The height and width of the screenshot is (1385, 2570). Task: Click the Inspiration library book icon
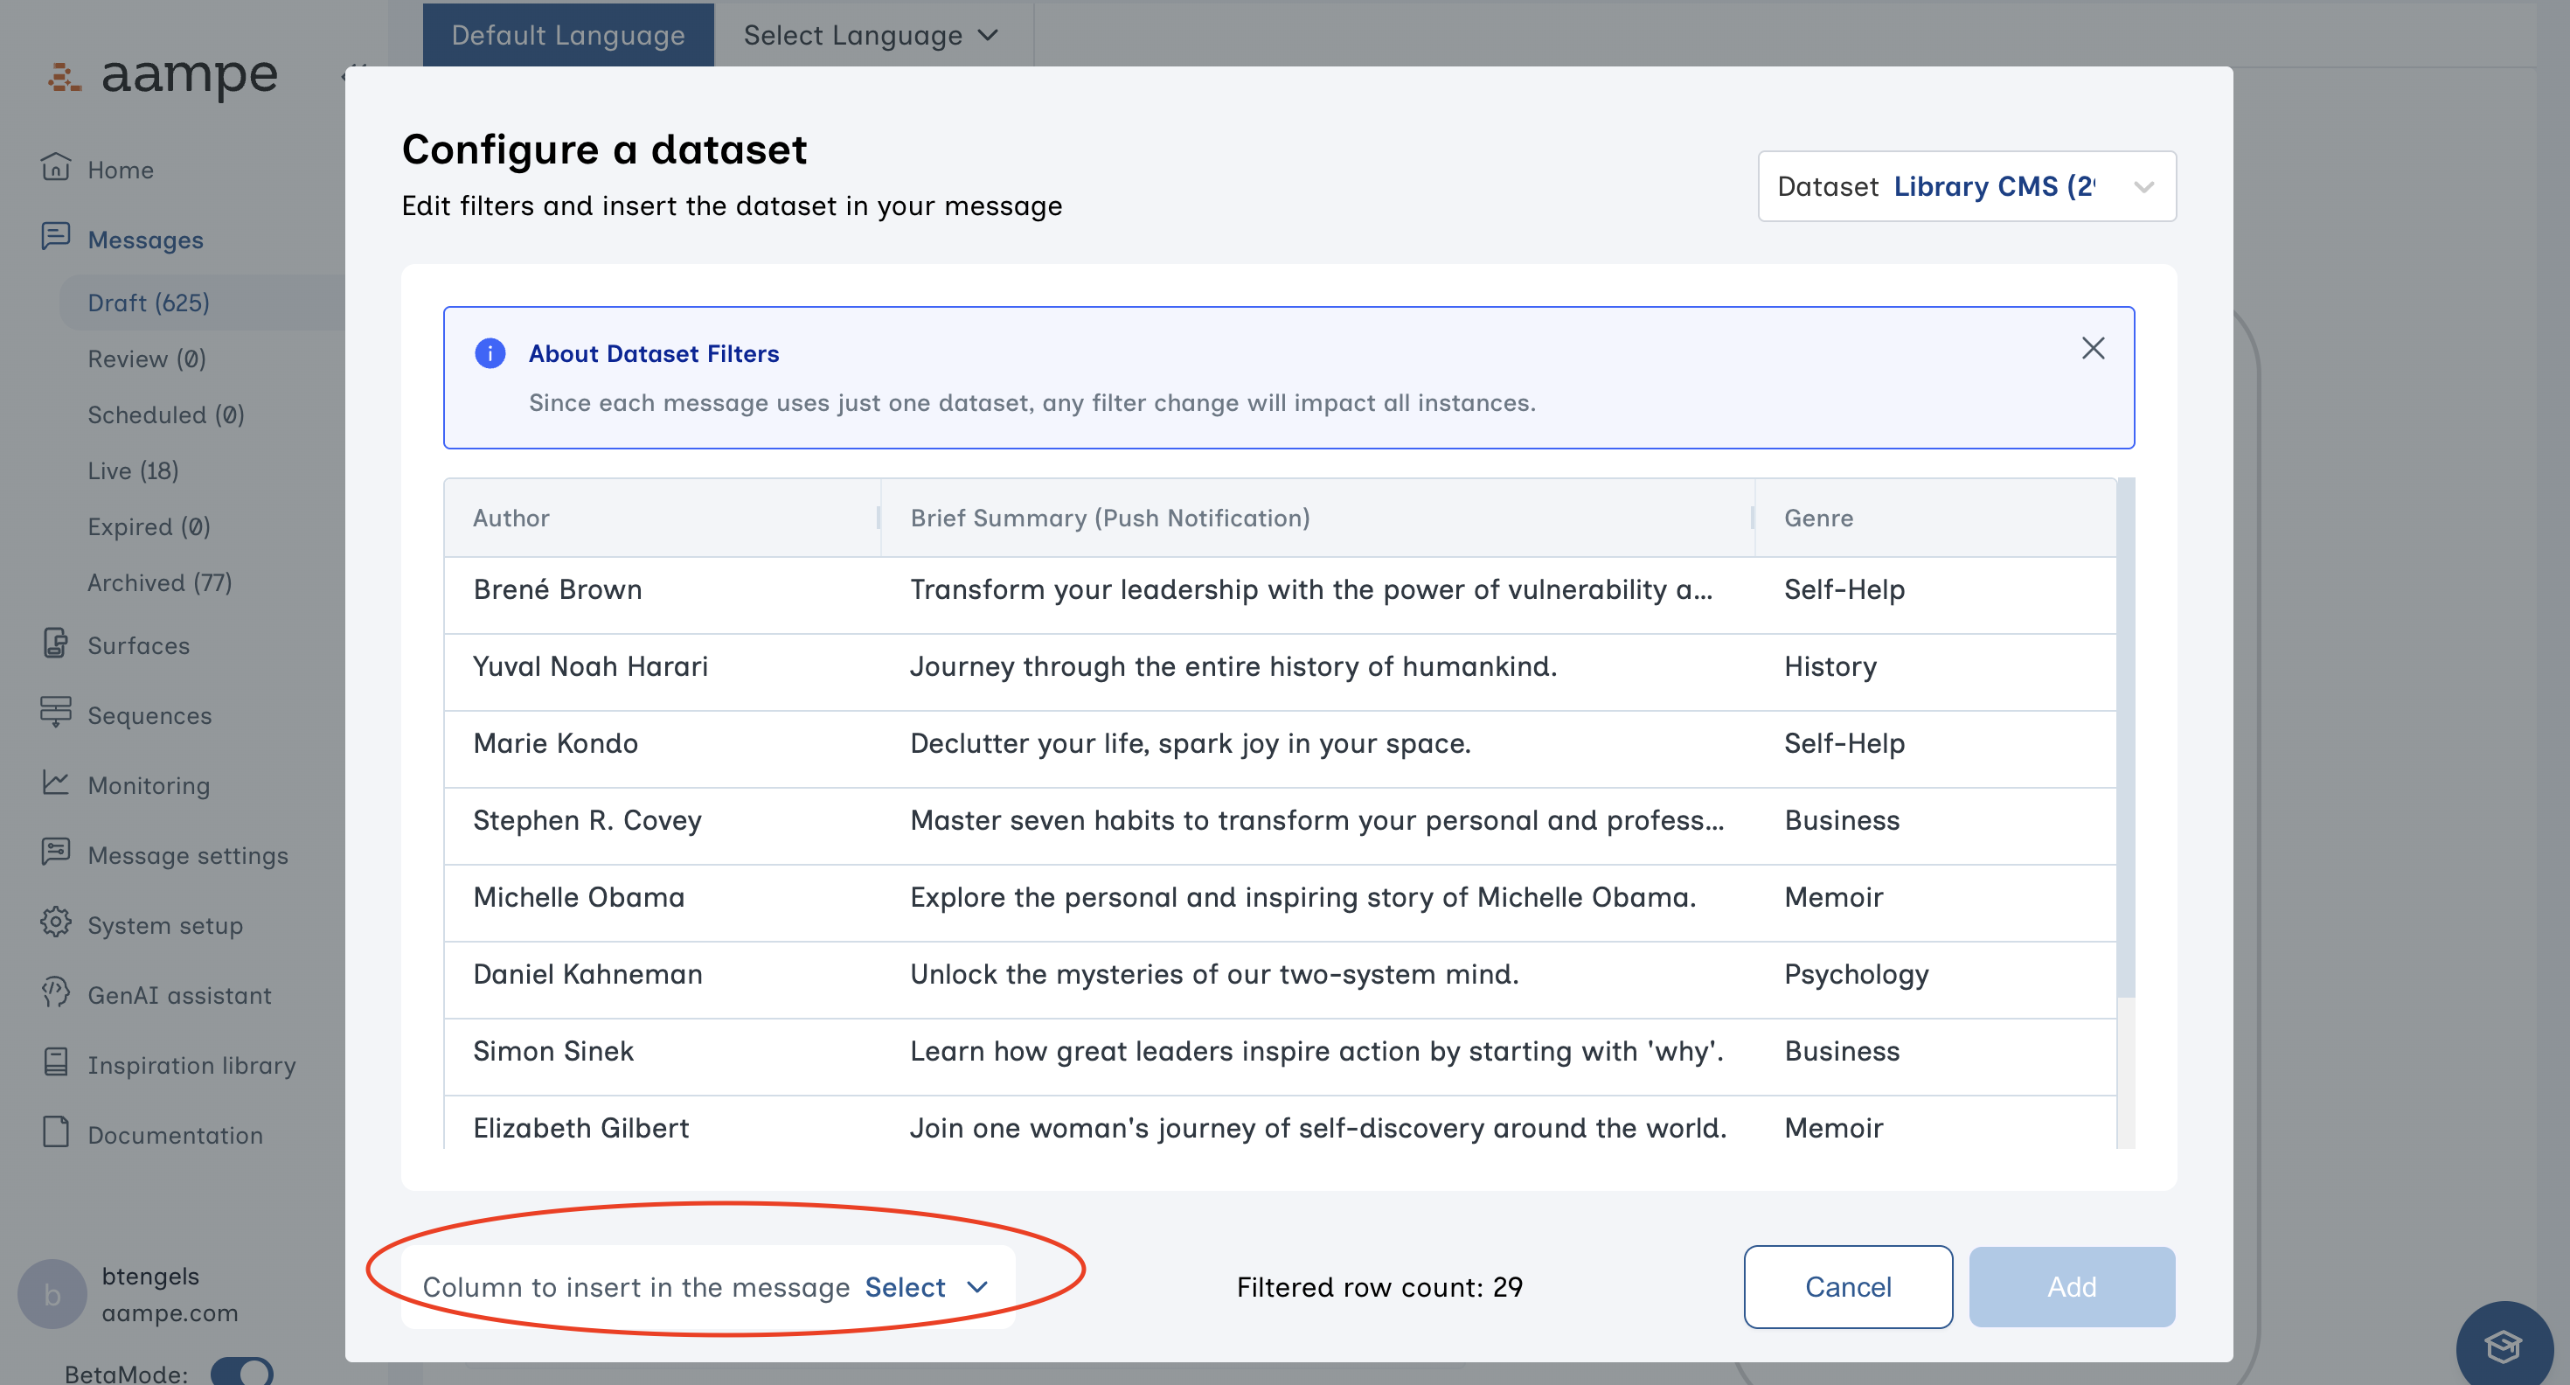[x=56, y=1062]
